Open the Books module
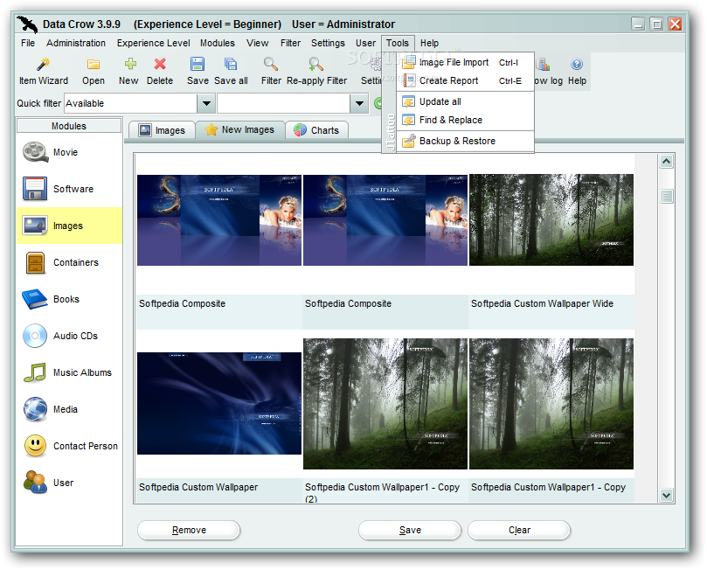 pos(69,299)
